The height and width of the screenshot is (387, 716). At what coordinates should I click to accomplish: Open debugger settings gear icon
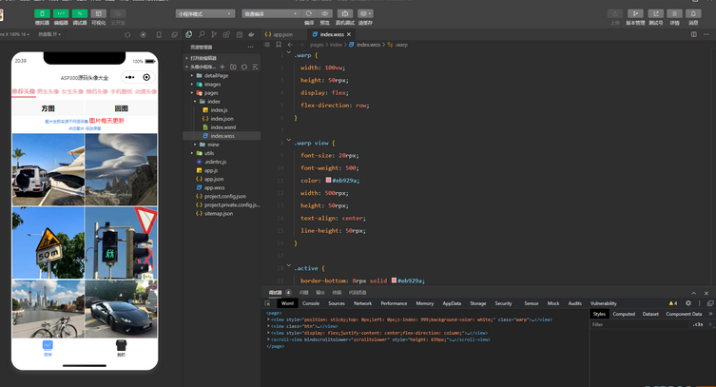coord(688,303)
